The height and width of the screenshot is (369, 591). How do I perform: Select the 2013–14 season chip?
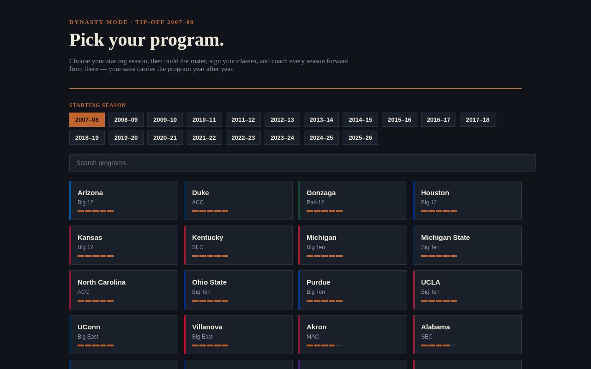(321, 119)
